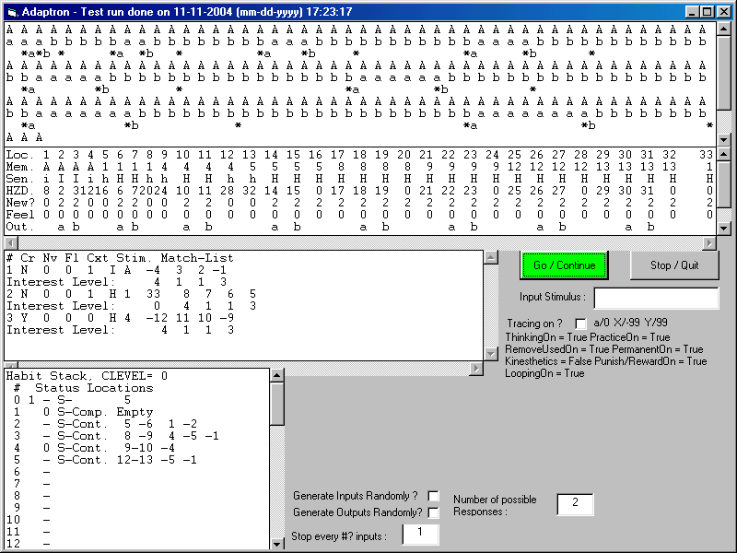Click up arrow of Habit Stack scrollbar

click(277, 375)
